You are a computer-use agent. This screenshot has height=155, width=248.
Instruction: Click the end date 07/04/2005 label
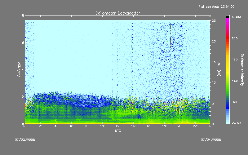[211, 140]
